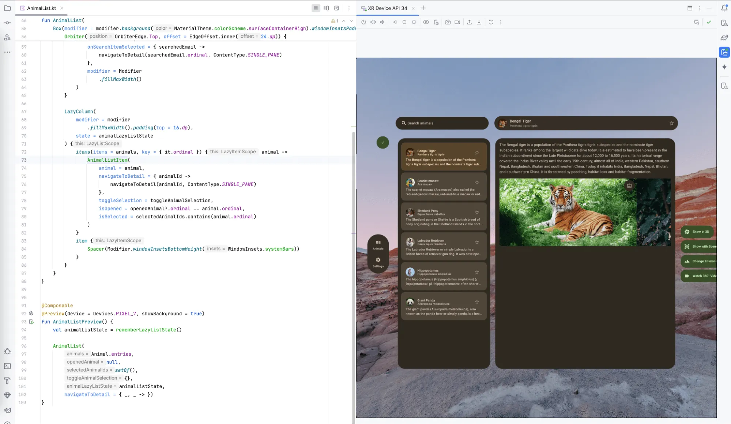731x424 pixels.
Task: Select the AnimalList.kt editor tab
Action: pos(42,8)
